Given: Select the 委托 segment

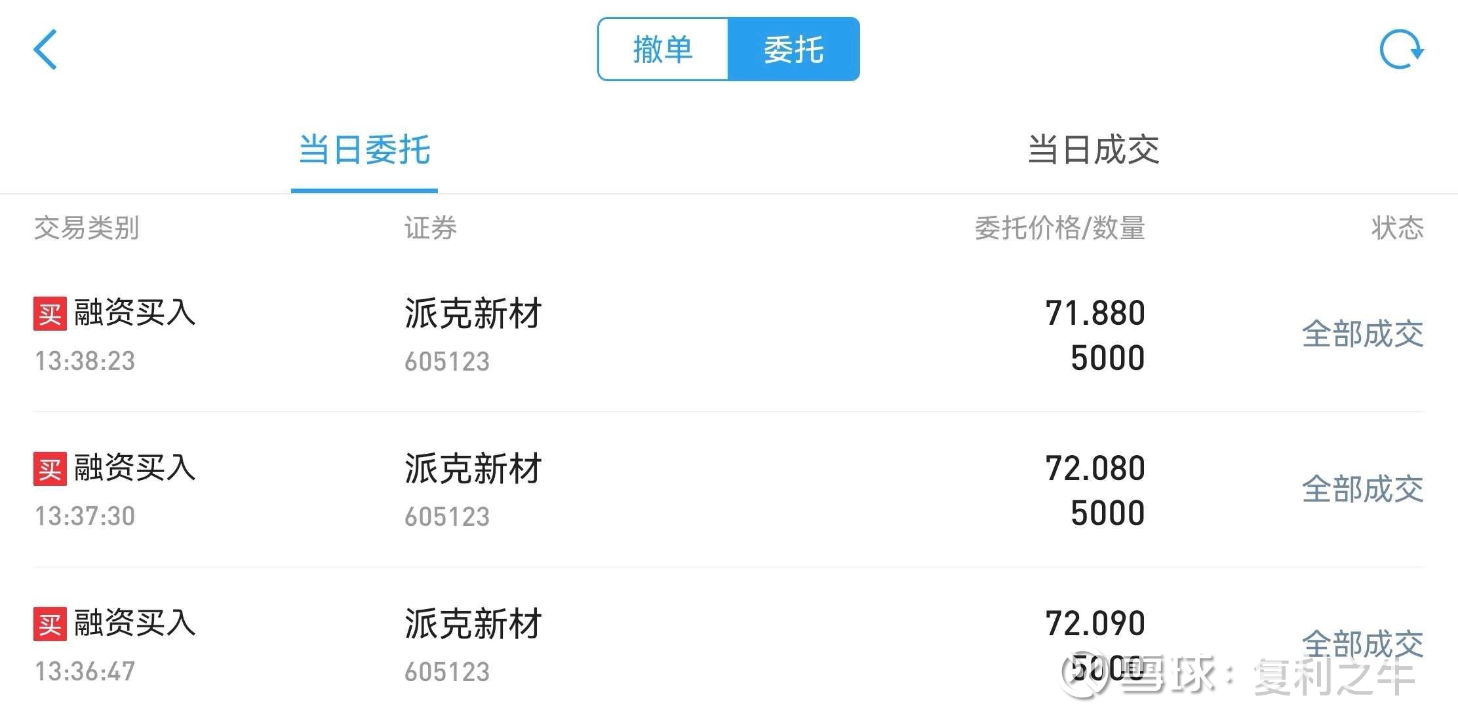Looking at the screenshot, I should click(794, 49).
